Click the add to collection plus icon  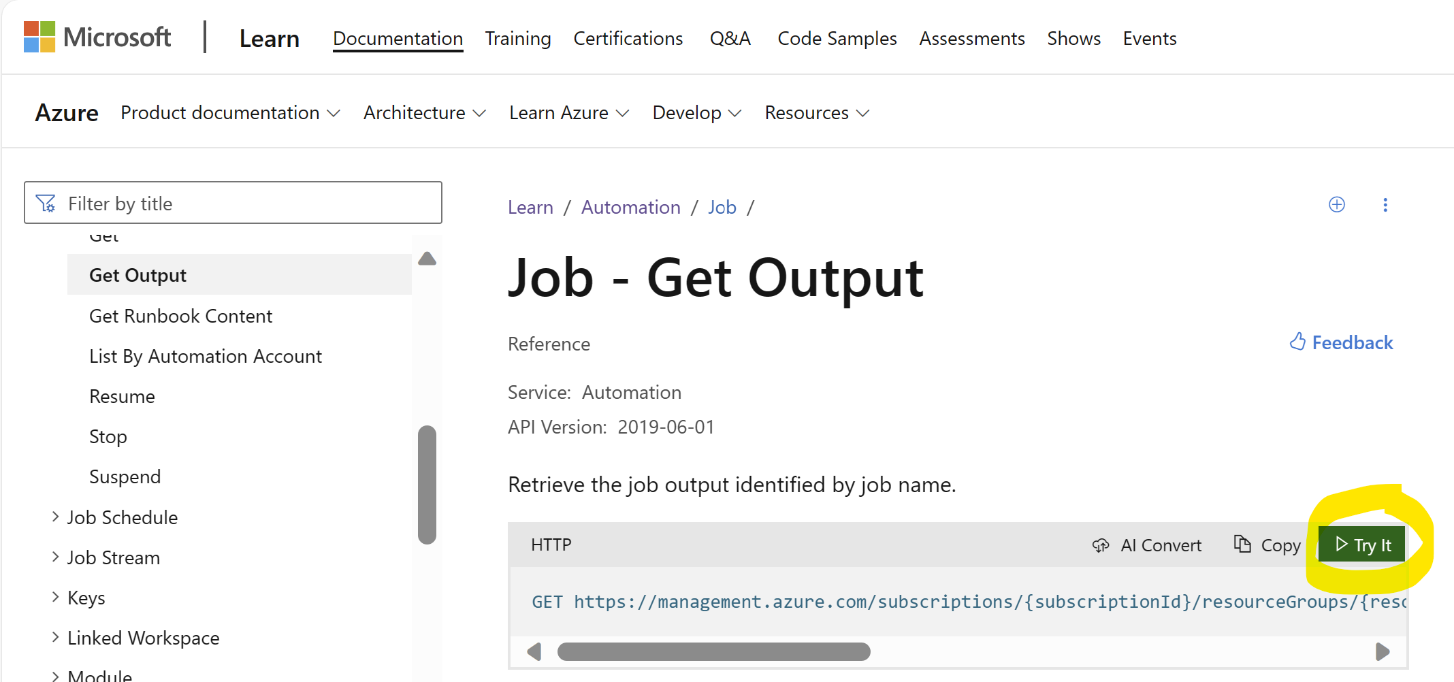coord(1337,205)
